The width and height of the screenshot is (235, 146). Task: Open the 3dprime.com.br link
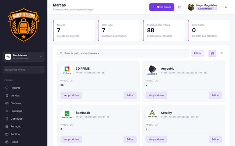click(x=91, y=73)
